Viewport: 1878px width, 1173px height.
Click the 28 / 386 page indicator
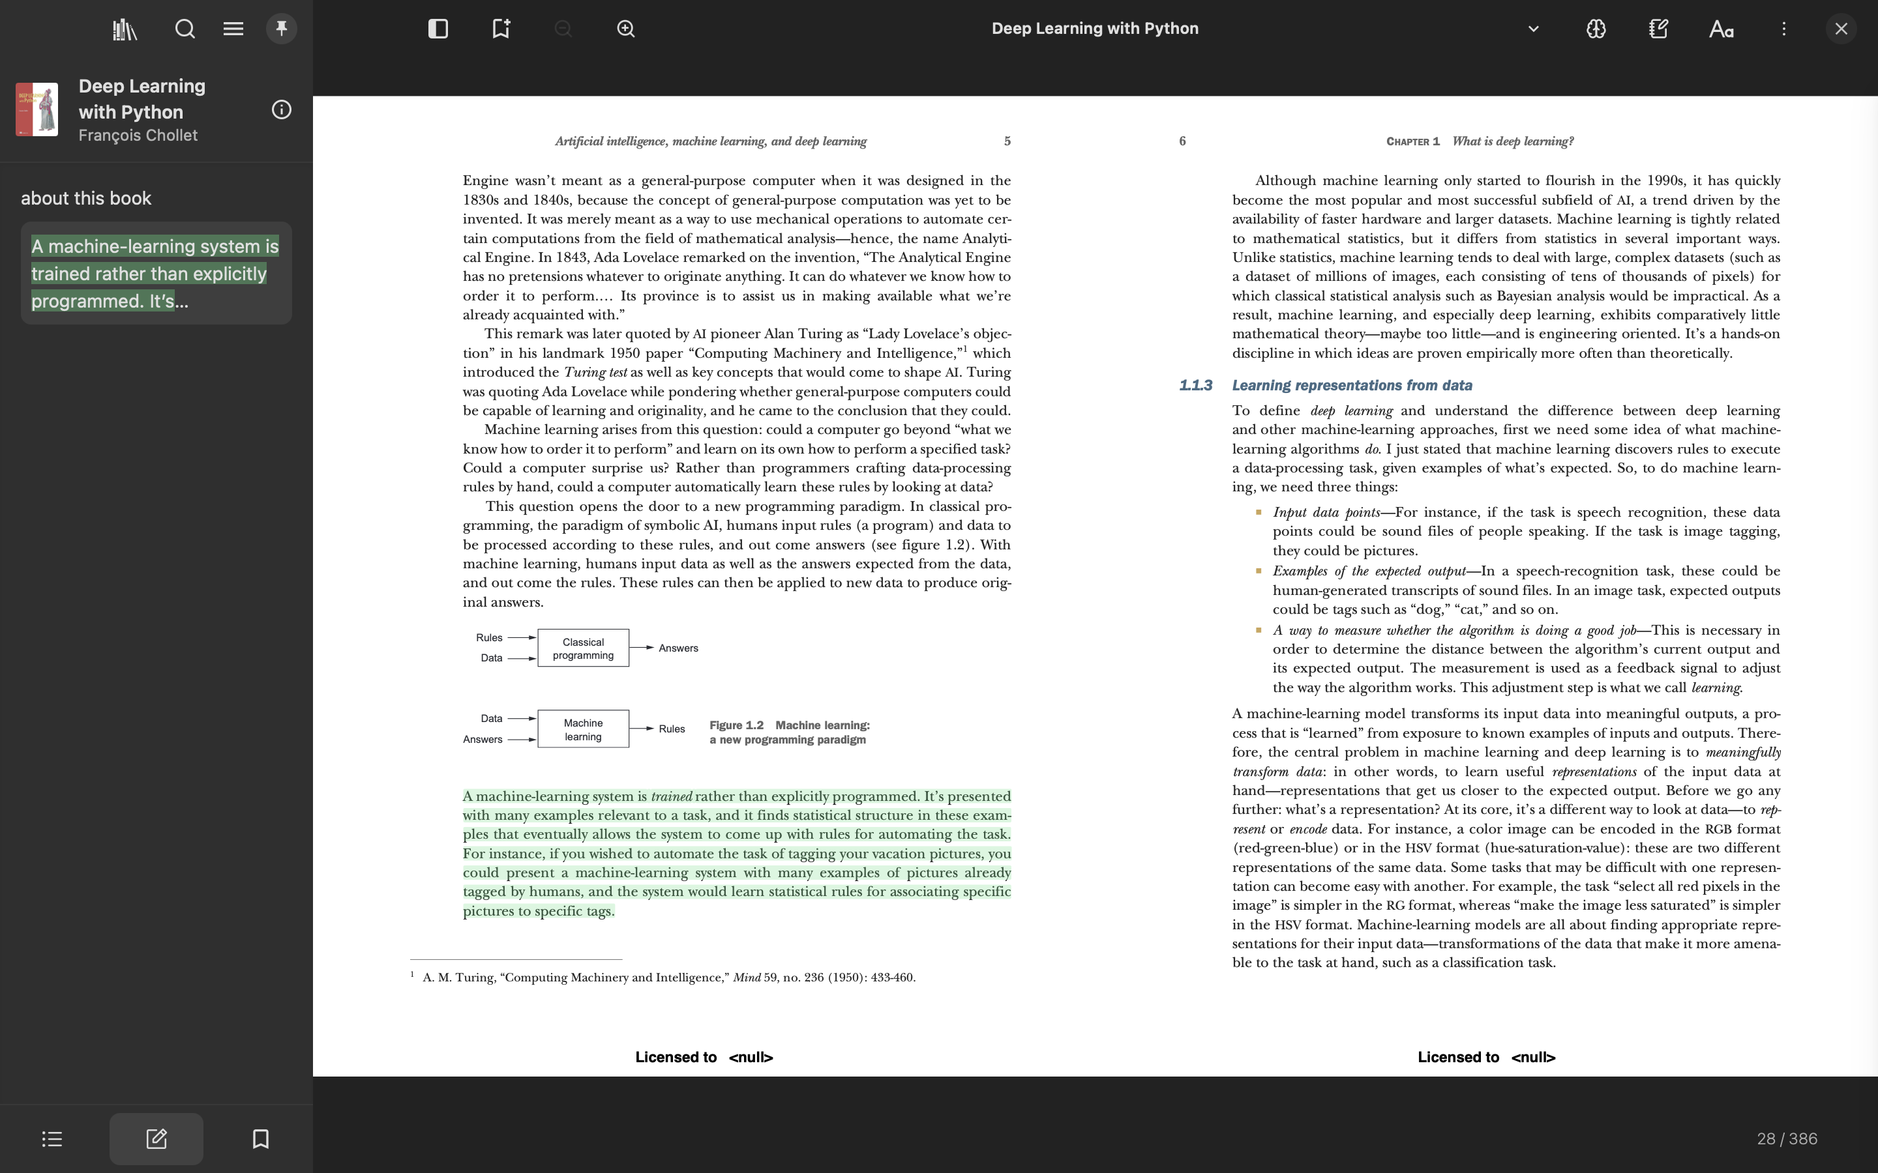coord(1787,1139)
